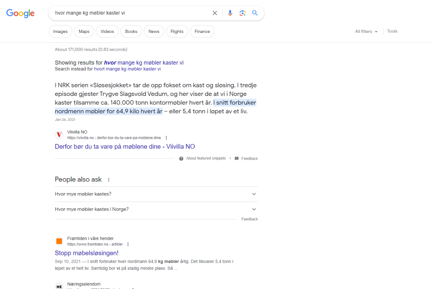
Task: Open the three-dot menu beside People also ask
Action: 108,179
